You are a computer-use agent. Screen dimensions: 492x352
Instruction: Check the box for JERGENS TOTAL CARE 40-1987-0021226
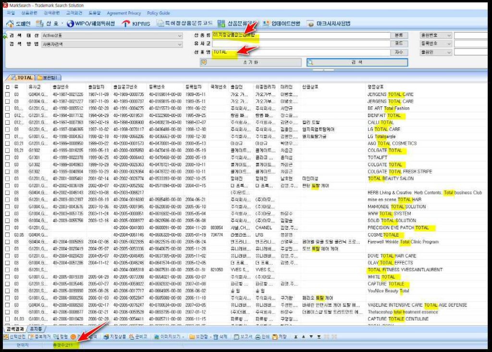tap(8, 94)
